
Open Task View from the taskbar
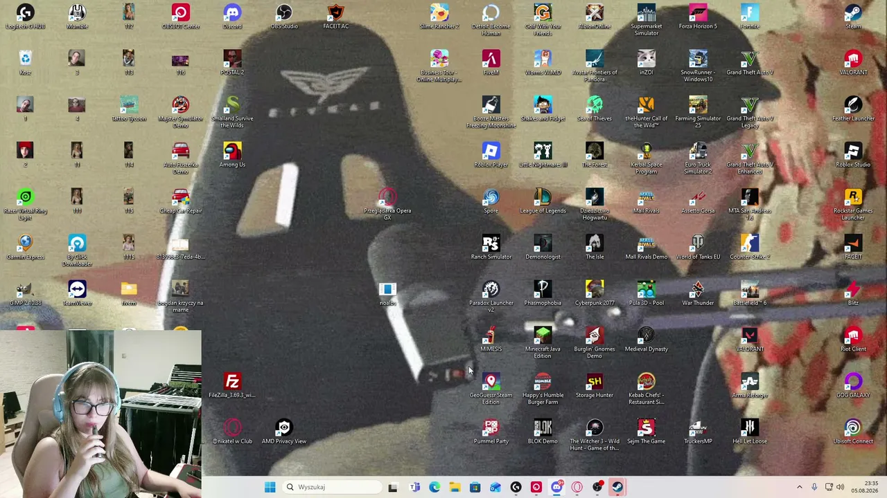393,487
